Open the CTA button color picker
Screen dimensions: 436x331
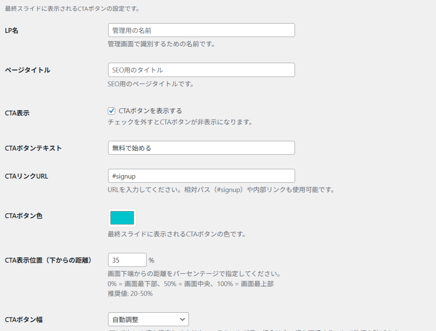pos(121,217)
